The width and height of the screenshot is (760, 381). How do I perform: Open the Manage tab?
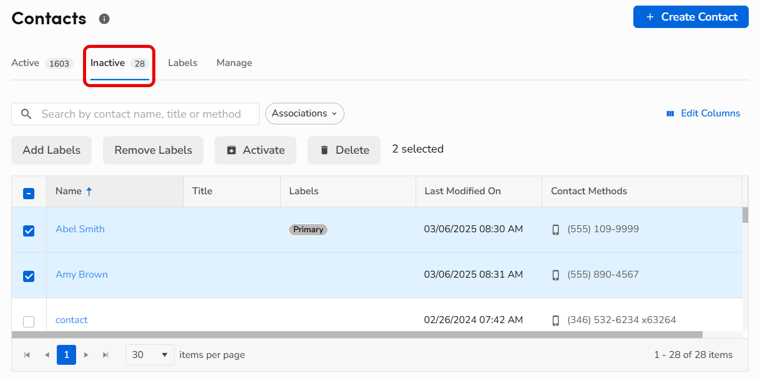(x=235, y=63)
